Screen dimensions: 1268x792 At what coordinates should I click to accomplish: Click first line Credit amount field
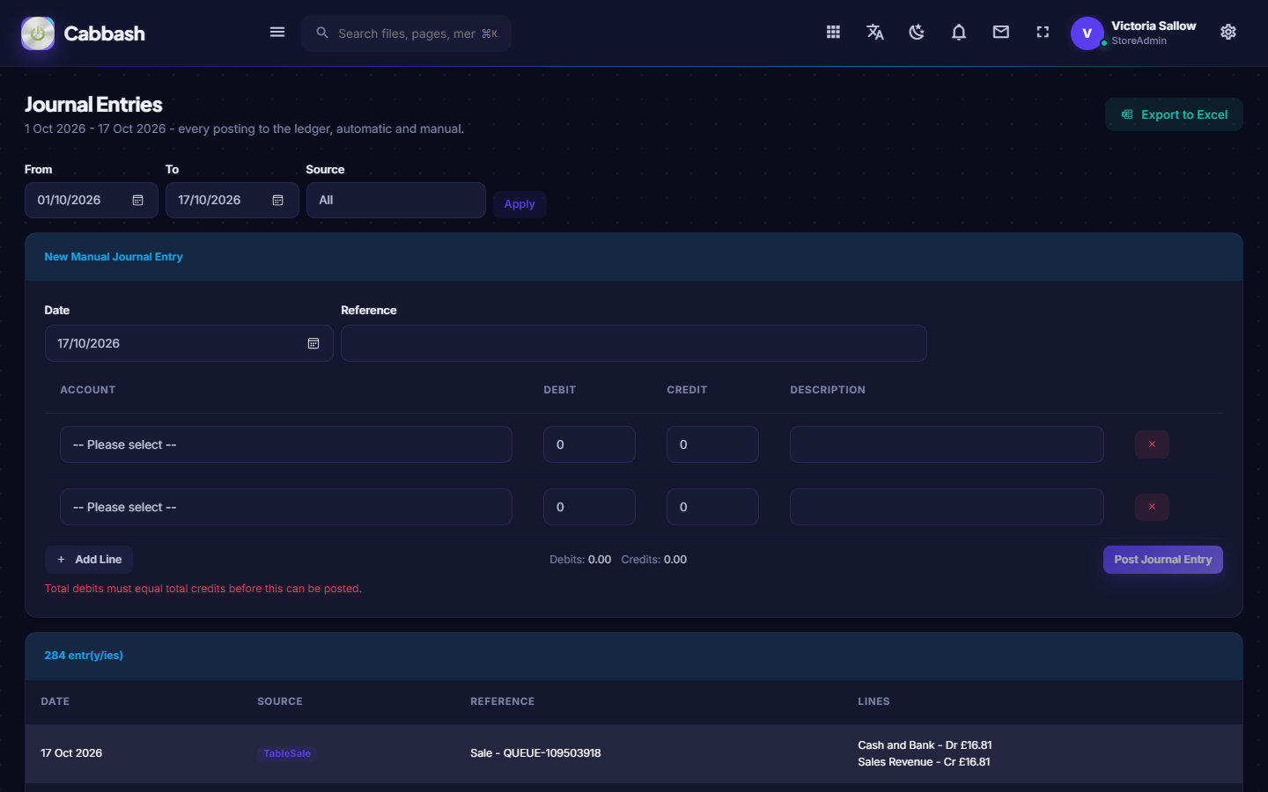click(712, 444)
